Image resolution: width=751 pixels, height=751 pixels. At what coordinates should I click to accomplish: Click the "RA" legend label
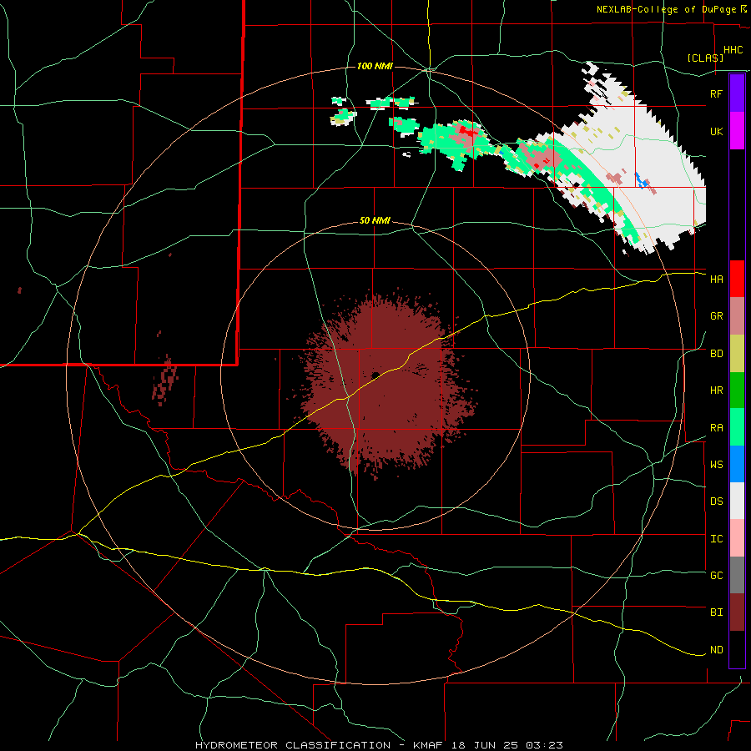point(716,428)
